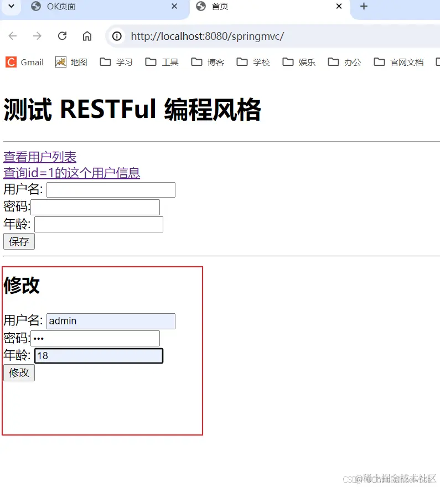Submit changes with the 修改 button
This screenshot has width=440, height=487.
(x=19, y=372)
